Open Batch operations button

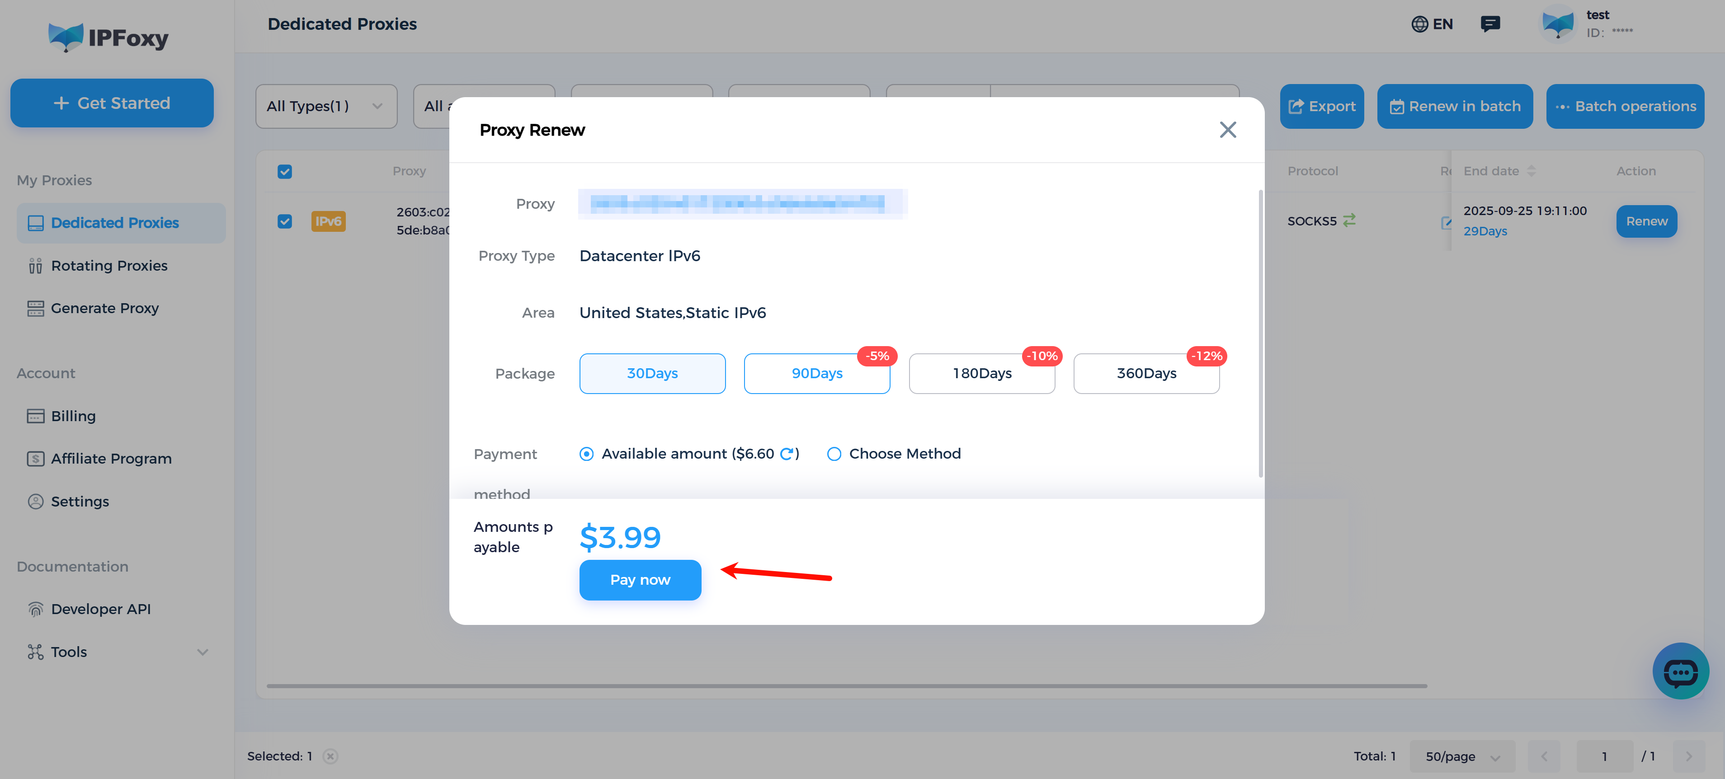click(x=1625, y=106)
